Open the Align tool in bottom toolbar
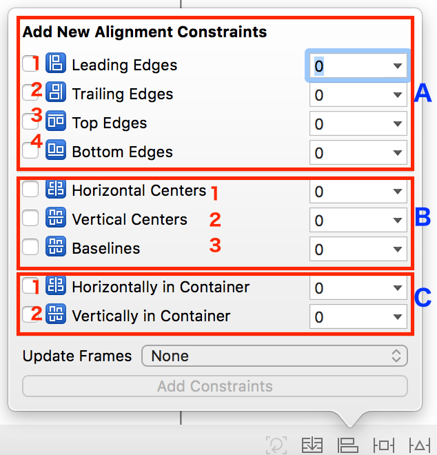This screenshot has height=455, width=437. (x=347, y=445)
